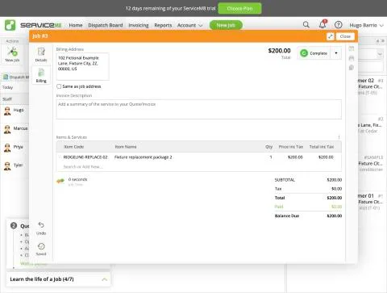Viewport: 387px width, 293px height.
Task: Click the item quantity value 1
Action: pyautogui.click(x=271, y=157)
